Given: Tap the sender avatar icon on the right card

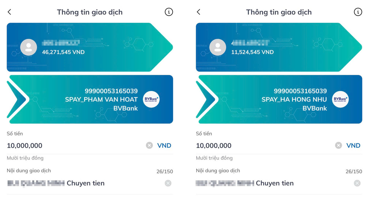Looking at the screenshot, I should 217,47.
